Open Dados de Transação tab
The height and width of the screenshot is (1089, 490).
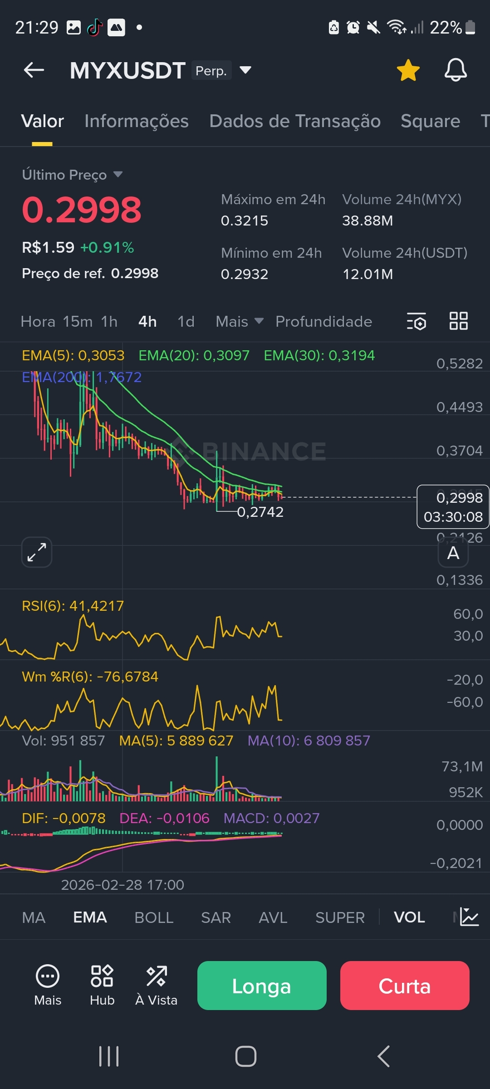pyautogui.click(x=295, y=121)
